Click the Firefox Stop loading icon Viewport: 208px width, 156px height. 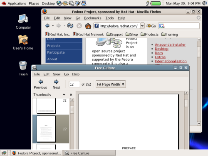(x=79, y=26)
